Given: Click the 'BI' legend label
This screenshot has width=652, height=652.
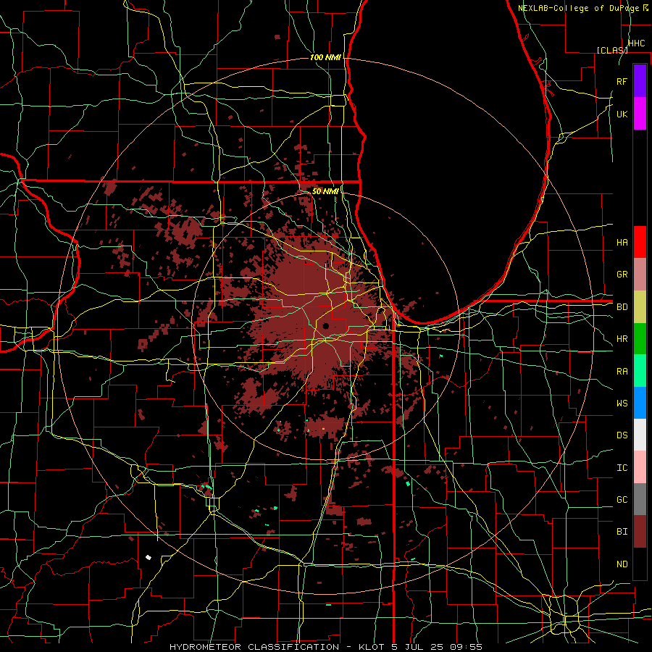Looking at the screenshot, I should [622, 532].
